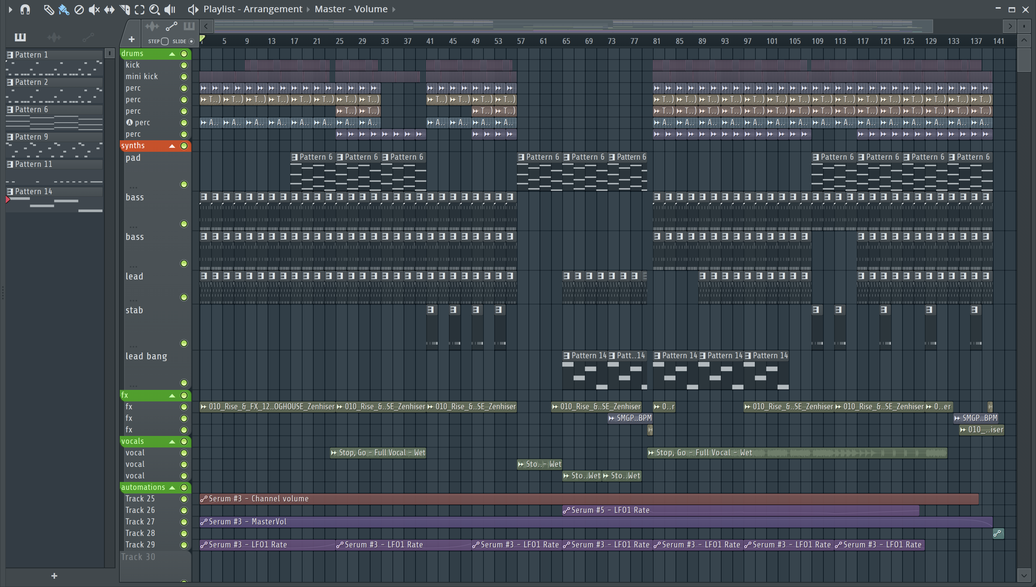Select the Select marquee tool

click(140, 9)
